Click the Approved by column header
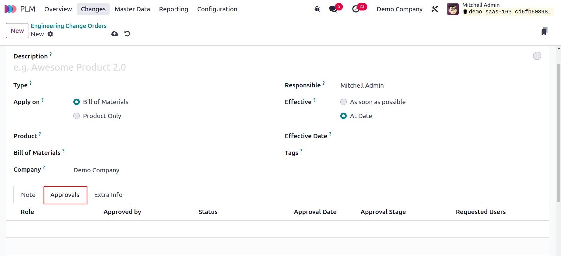Screen dimensions: 561x256 (122, 212)
